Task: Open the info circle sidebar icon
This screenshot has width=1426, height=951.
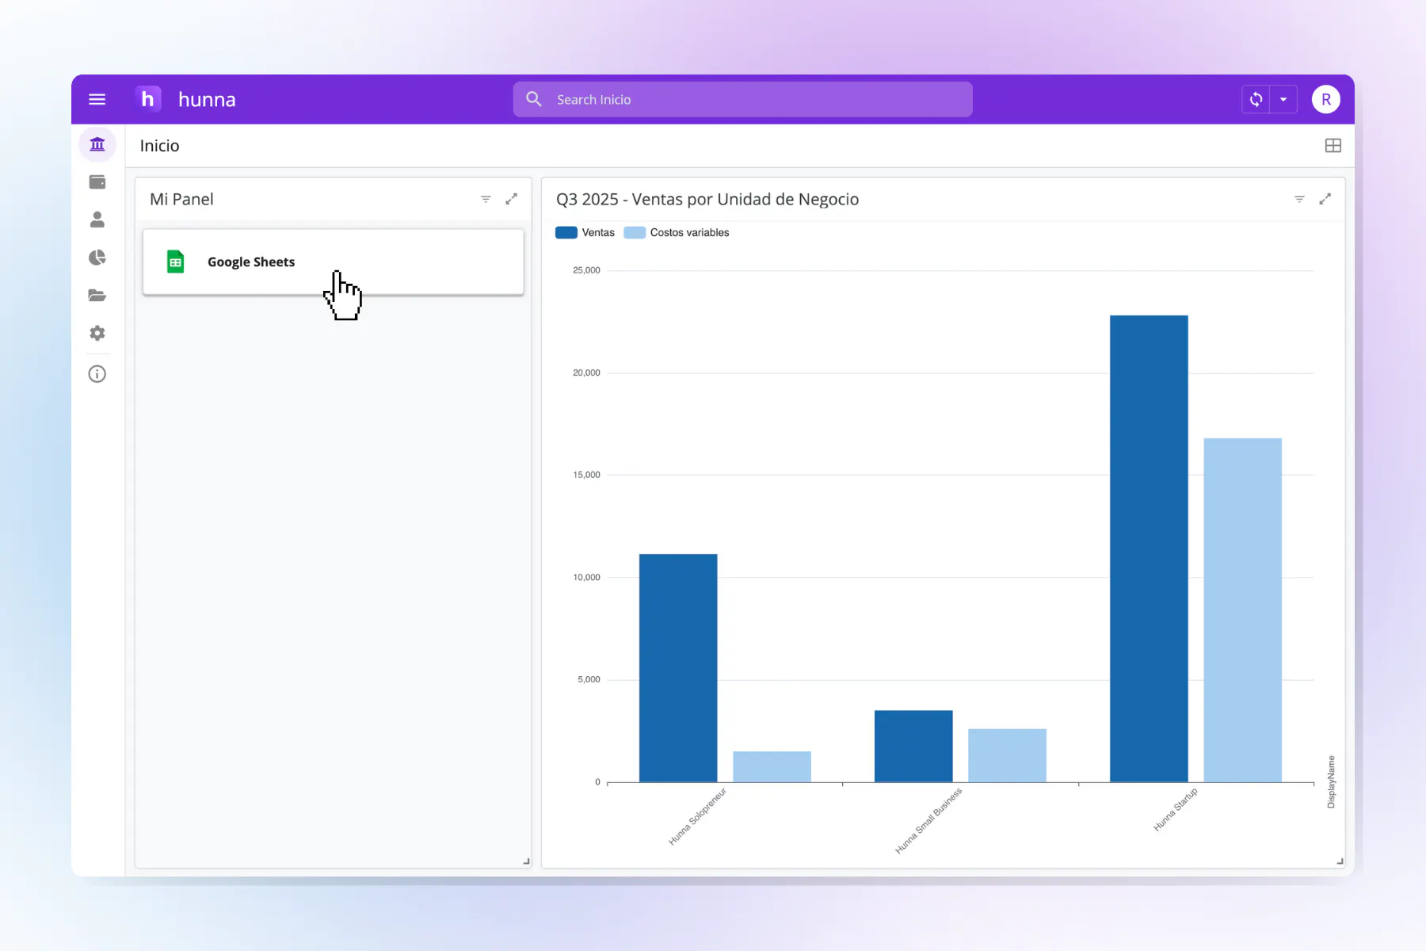Action: [97, 374]
